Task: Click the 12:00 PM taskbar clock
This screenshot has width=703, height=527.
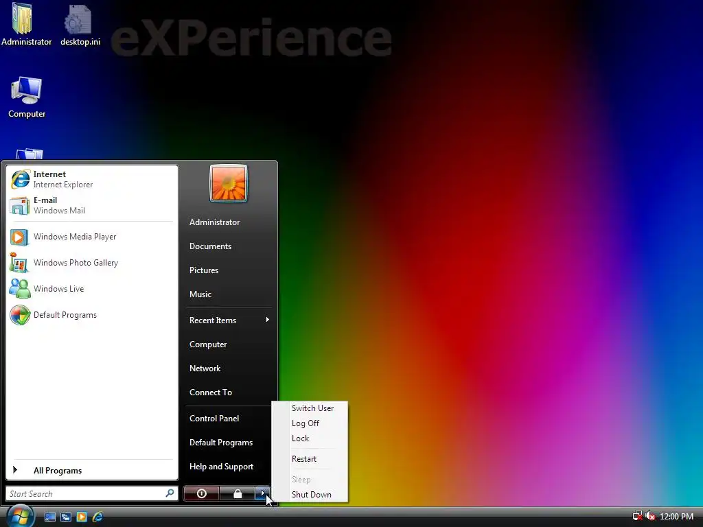Action: tap(676, 517)
